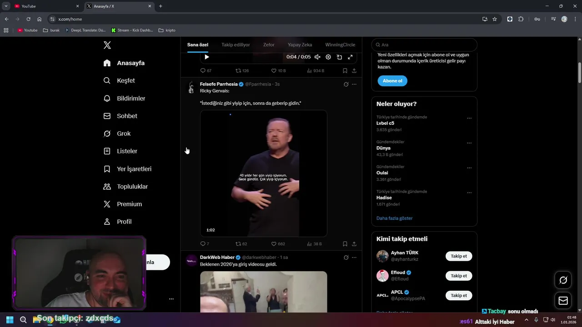Image resolution: width=582 pixels, height=327 pixels.
Task: Open Sohbet messages page
Action: click(120, 116)
